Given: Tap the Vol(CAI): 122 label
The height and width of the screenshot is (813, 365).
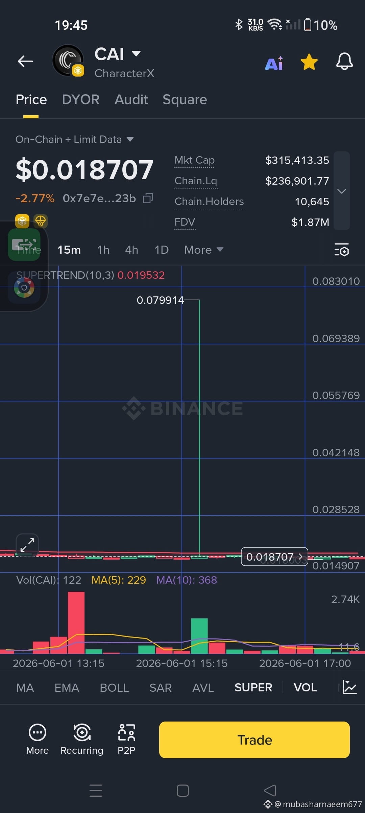Looking at the screenshot, I should (x=49, y=580).
